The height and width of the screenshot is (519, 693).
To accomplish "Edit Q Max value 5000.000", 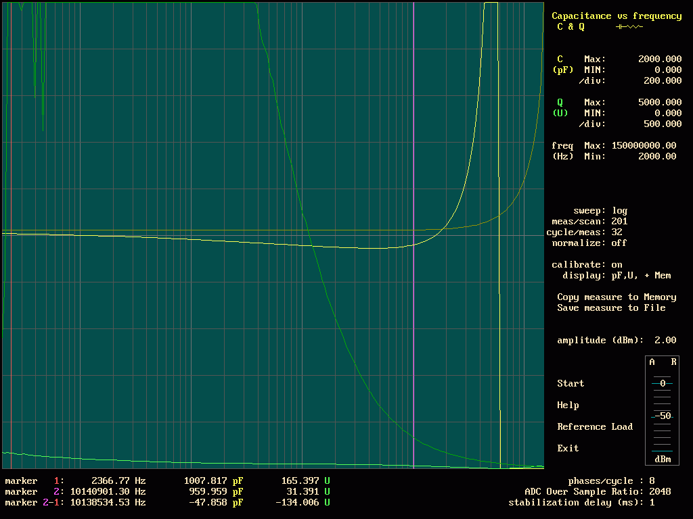I will pos(659,103).
